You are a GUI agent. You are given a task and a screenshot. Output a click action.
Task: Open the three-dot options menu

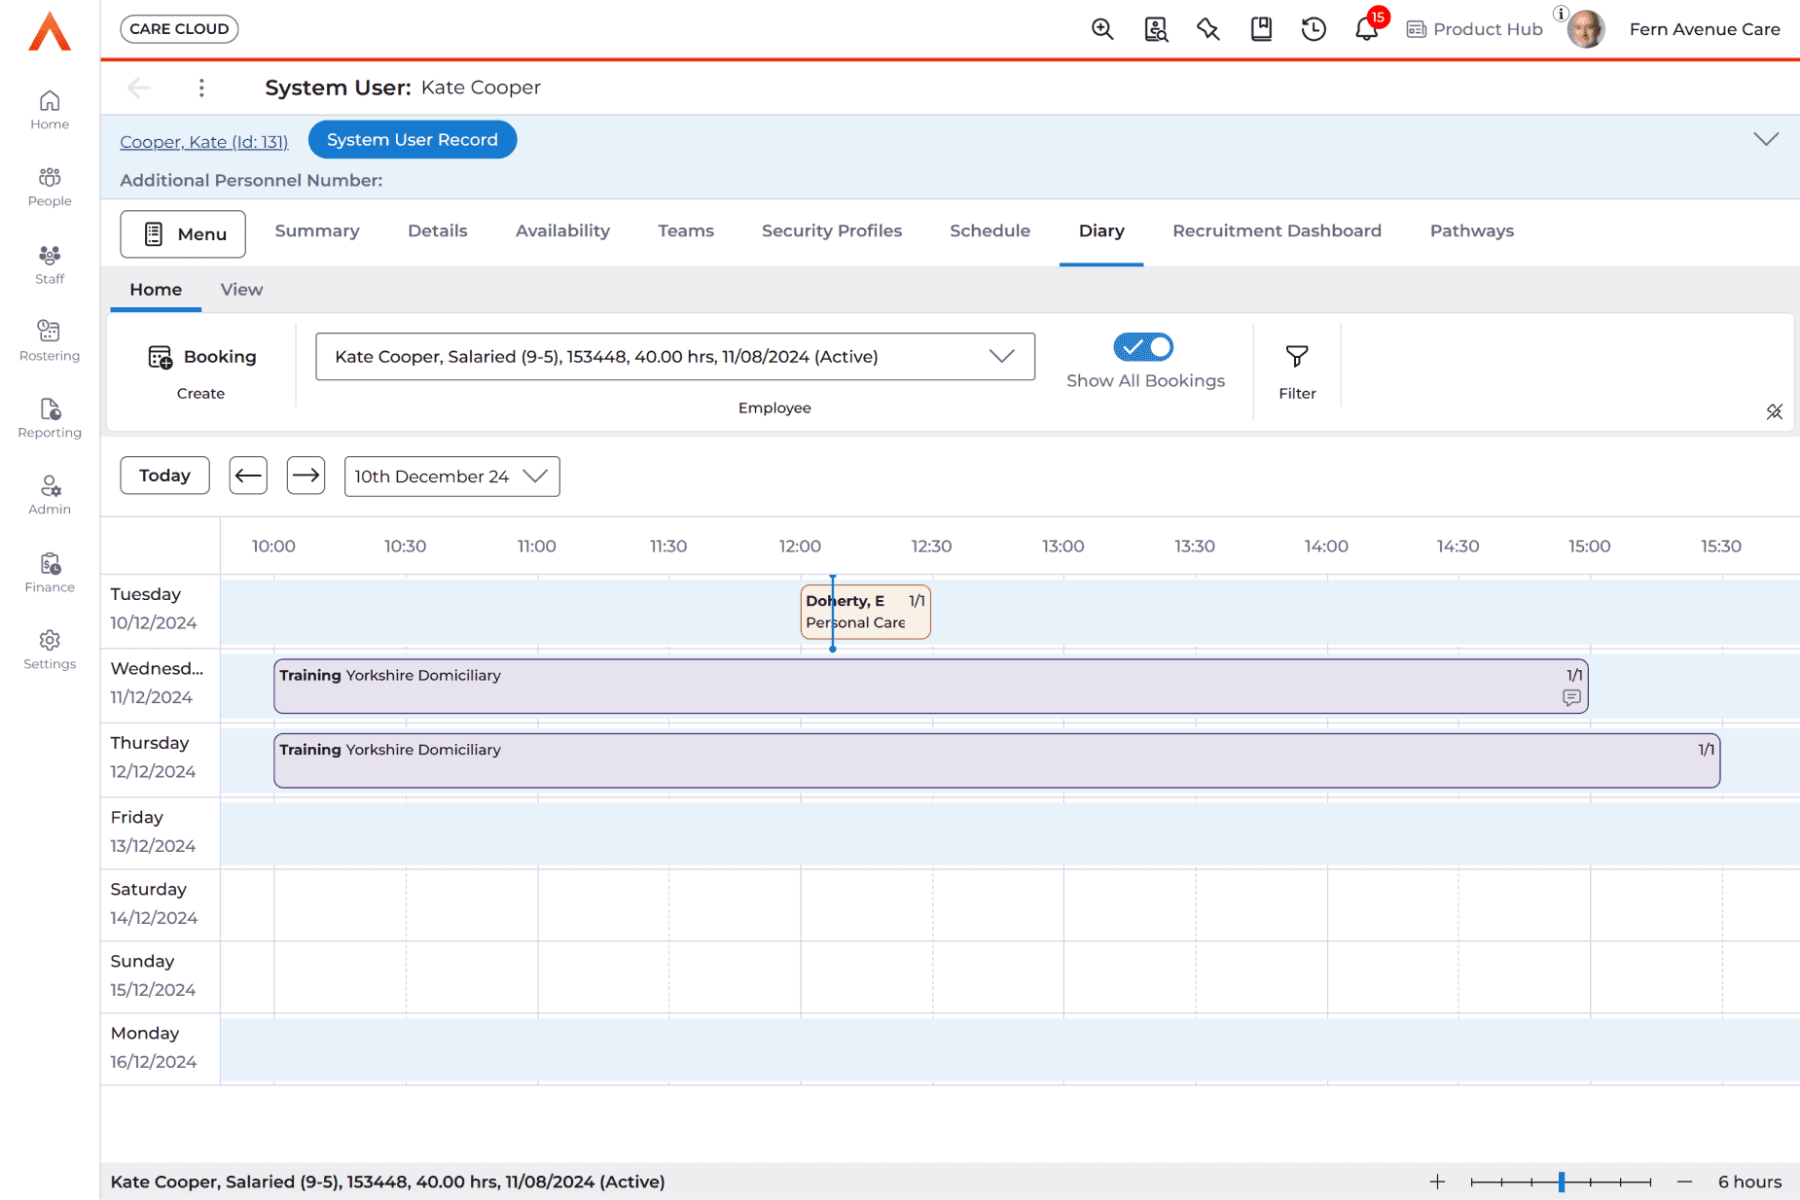201,88
